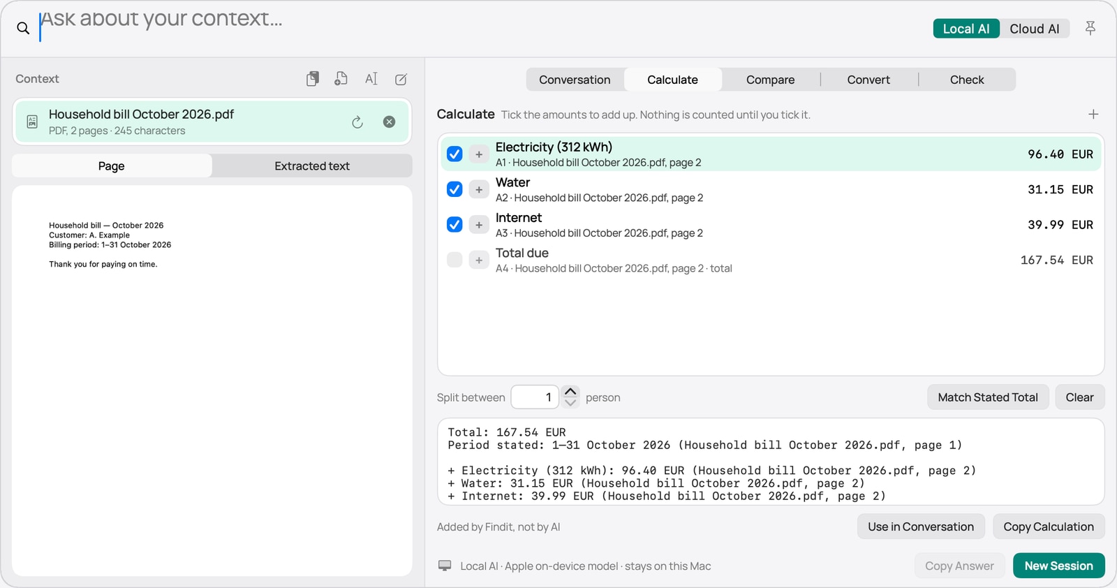Switch to Local AI mode
The image size is (1117, 588).
966,29
